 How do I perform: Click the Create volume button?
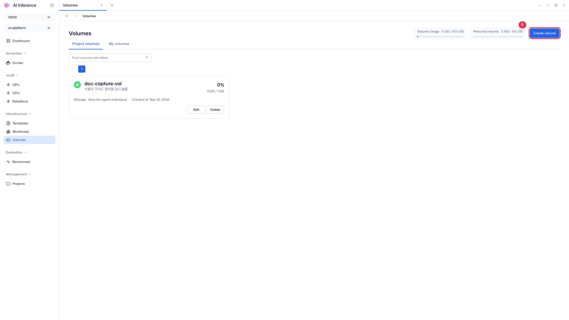pos(544,33)
